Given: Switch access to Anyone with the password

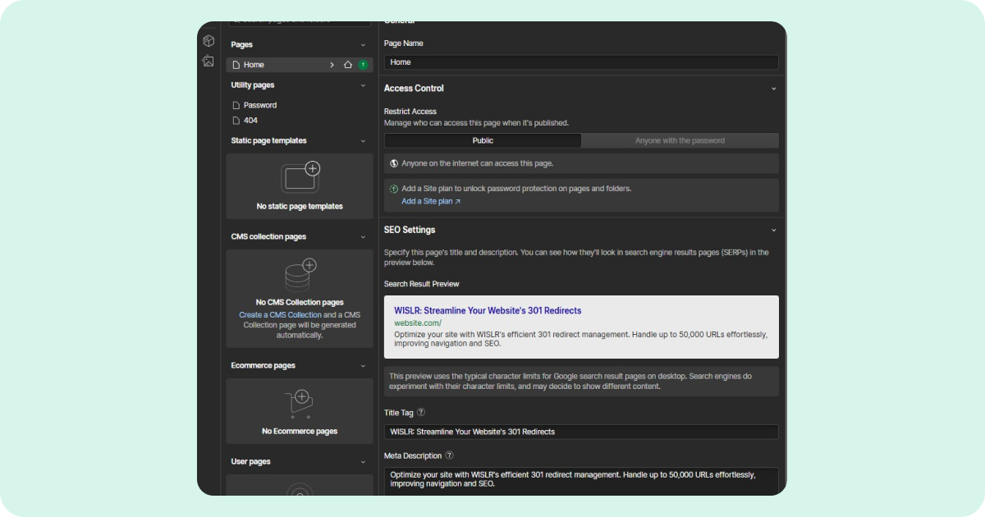Looking at the screenshot, I should (x=680, y=140).
